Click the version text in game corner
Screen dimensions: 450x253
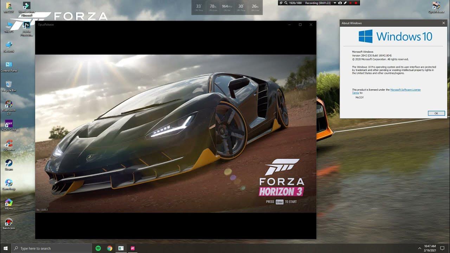[42, 210]
